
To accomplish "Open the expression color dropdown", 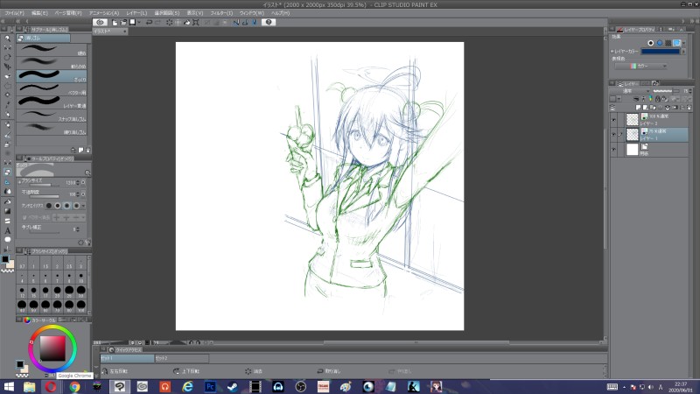I will pyautogui.click(x=640, y=67).
